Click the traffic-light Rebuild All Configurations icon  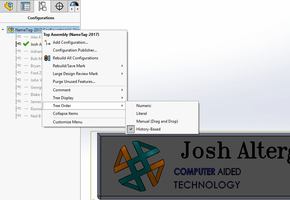tap(47, 58)
